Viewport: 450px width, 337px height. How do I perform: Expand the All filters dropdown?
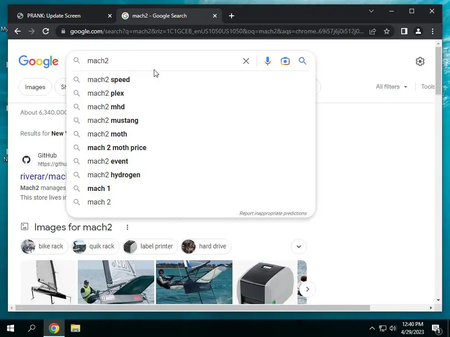[392, 86]
